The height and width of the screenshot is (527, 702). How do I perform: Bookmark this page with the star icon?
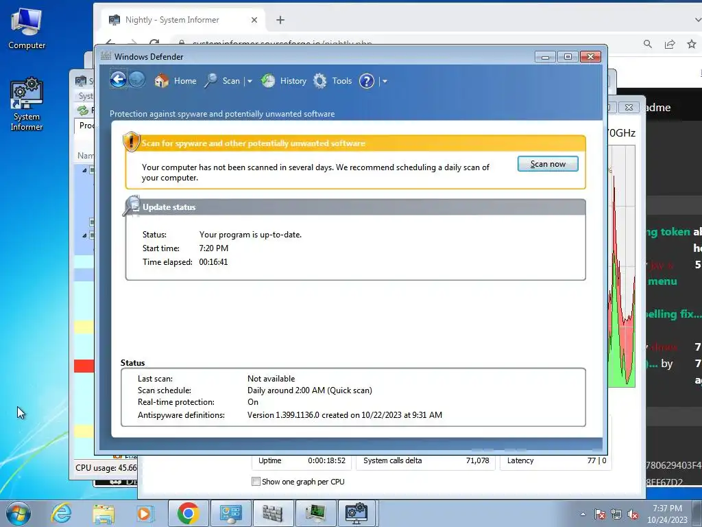click(x=691, y=44)
